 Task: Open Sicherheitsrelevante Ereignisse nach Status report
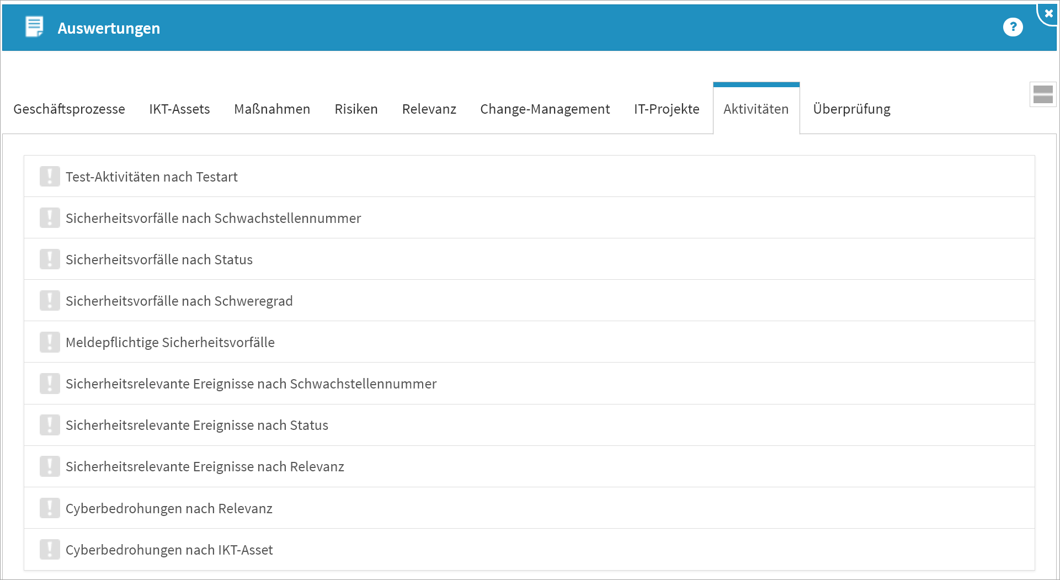point(196,425)
